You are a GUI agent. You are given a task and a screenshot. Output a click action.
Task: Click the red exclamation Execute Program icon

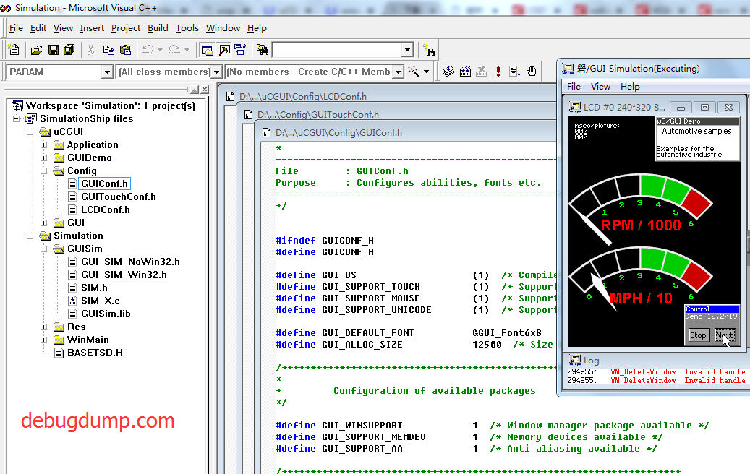click(x=498, y=72)
